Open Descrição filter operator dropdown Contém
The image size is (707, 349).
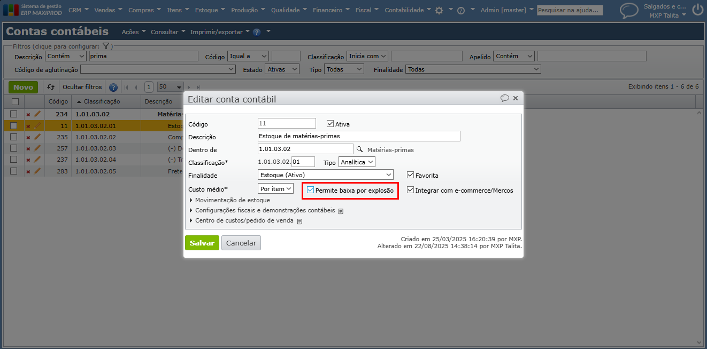coord(65,56)
